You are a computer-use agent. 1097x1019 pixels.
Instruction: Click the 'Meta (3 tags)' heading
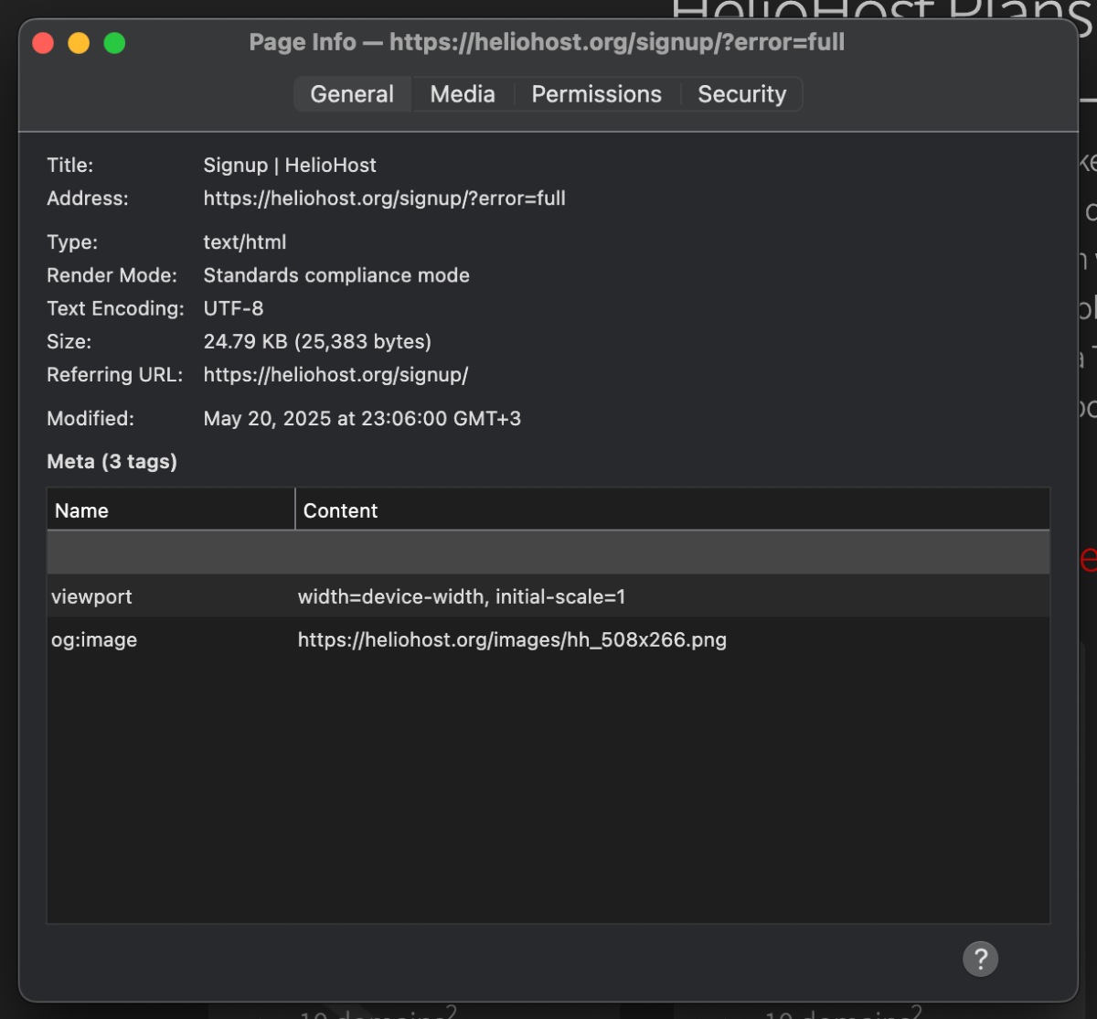(x=112, y=461)
